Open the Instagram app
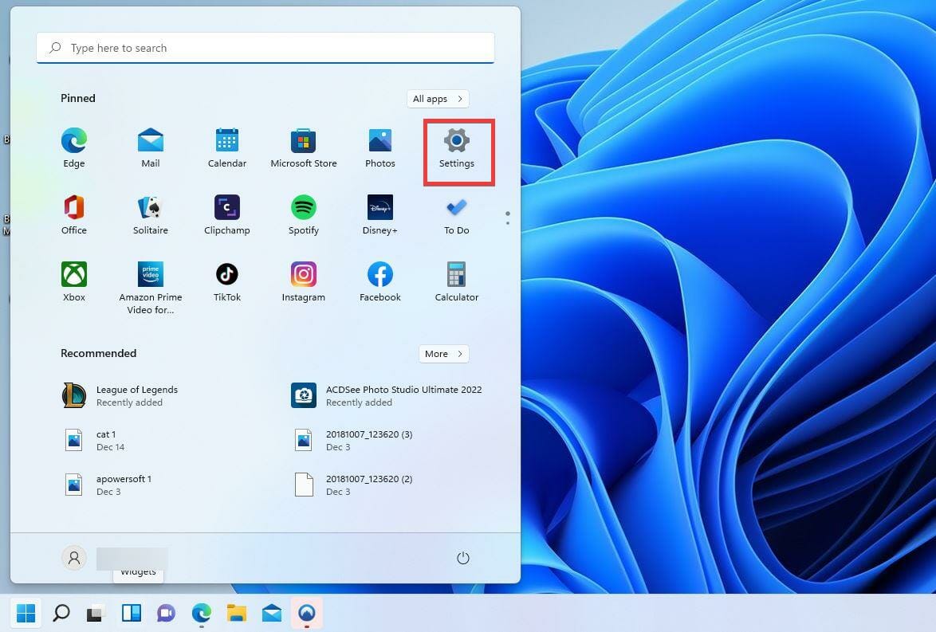The width and height of the screenshot is (936, 632). point(303,281)
